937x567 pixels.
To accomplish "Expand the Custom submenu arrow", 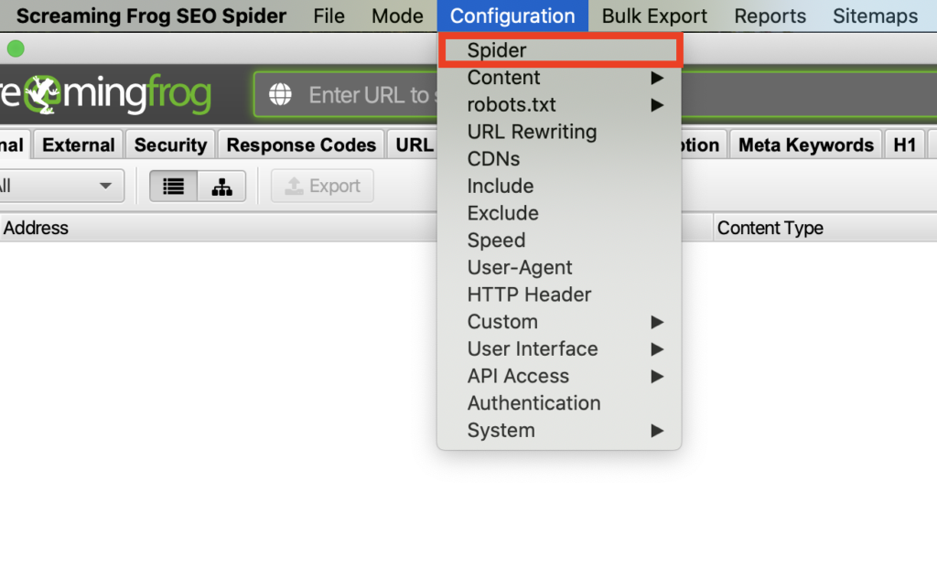I will pos(656,322).
